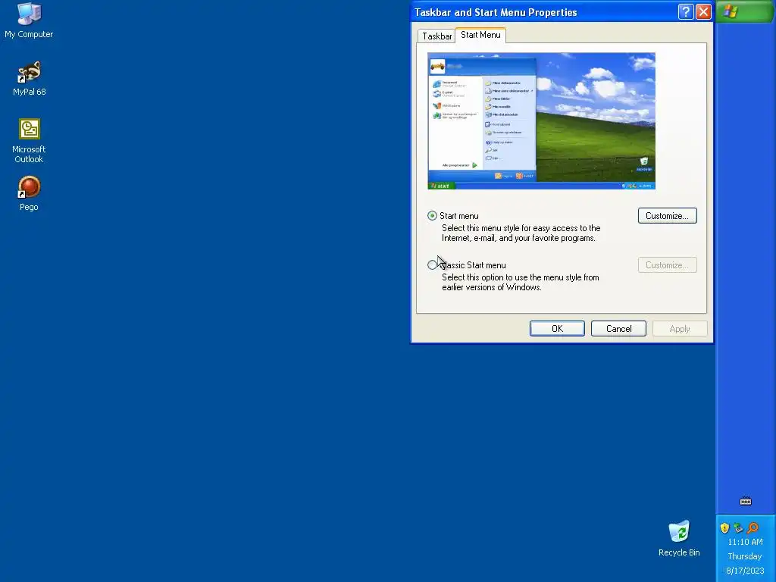Viewport: 776px width, 582px height.
Task: Launch MyPal 68 browser shortcut
Action: (29, 78)
